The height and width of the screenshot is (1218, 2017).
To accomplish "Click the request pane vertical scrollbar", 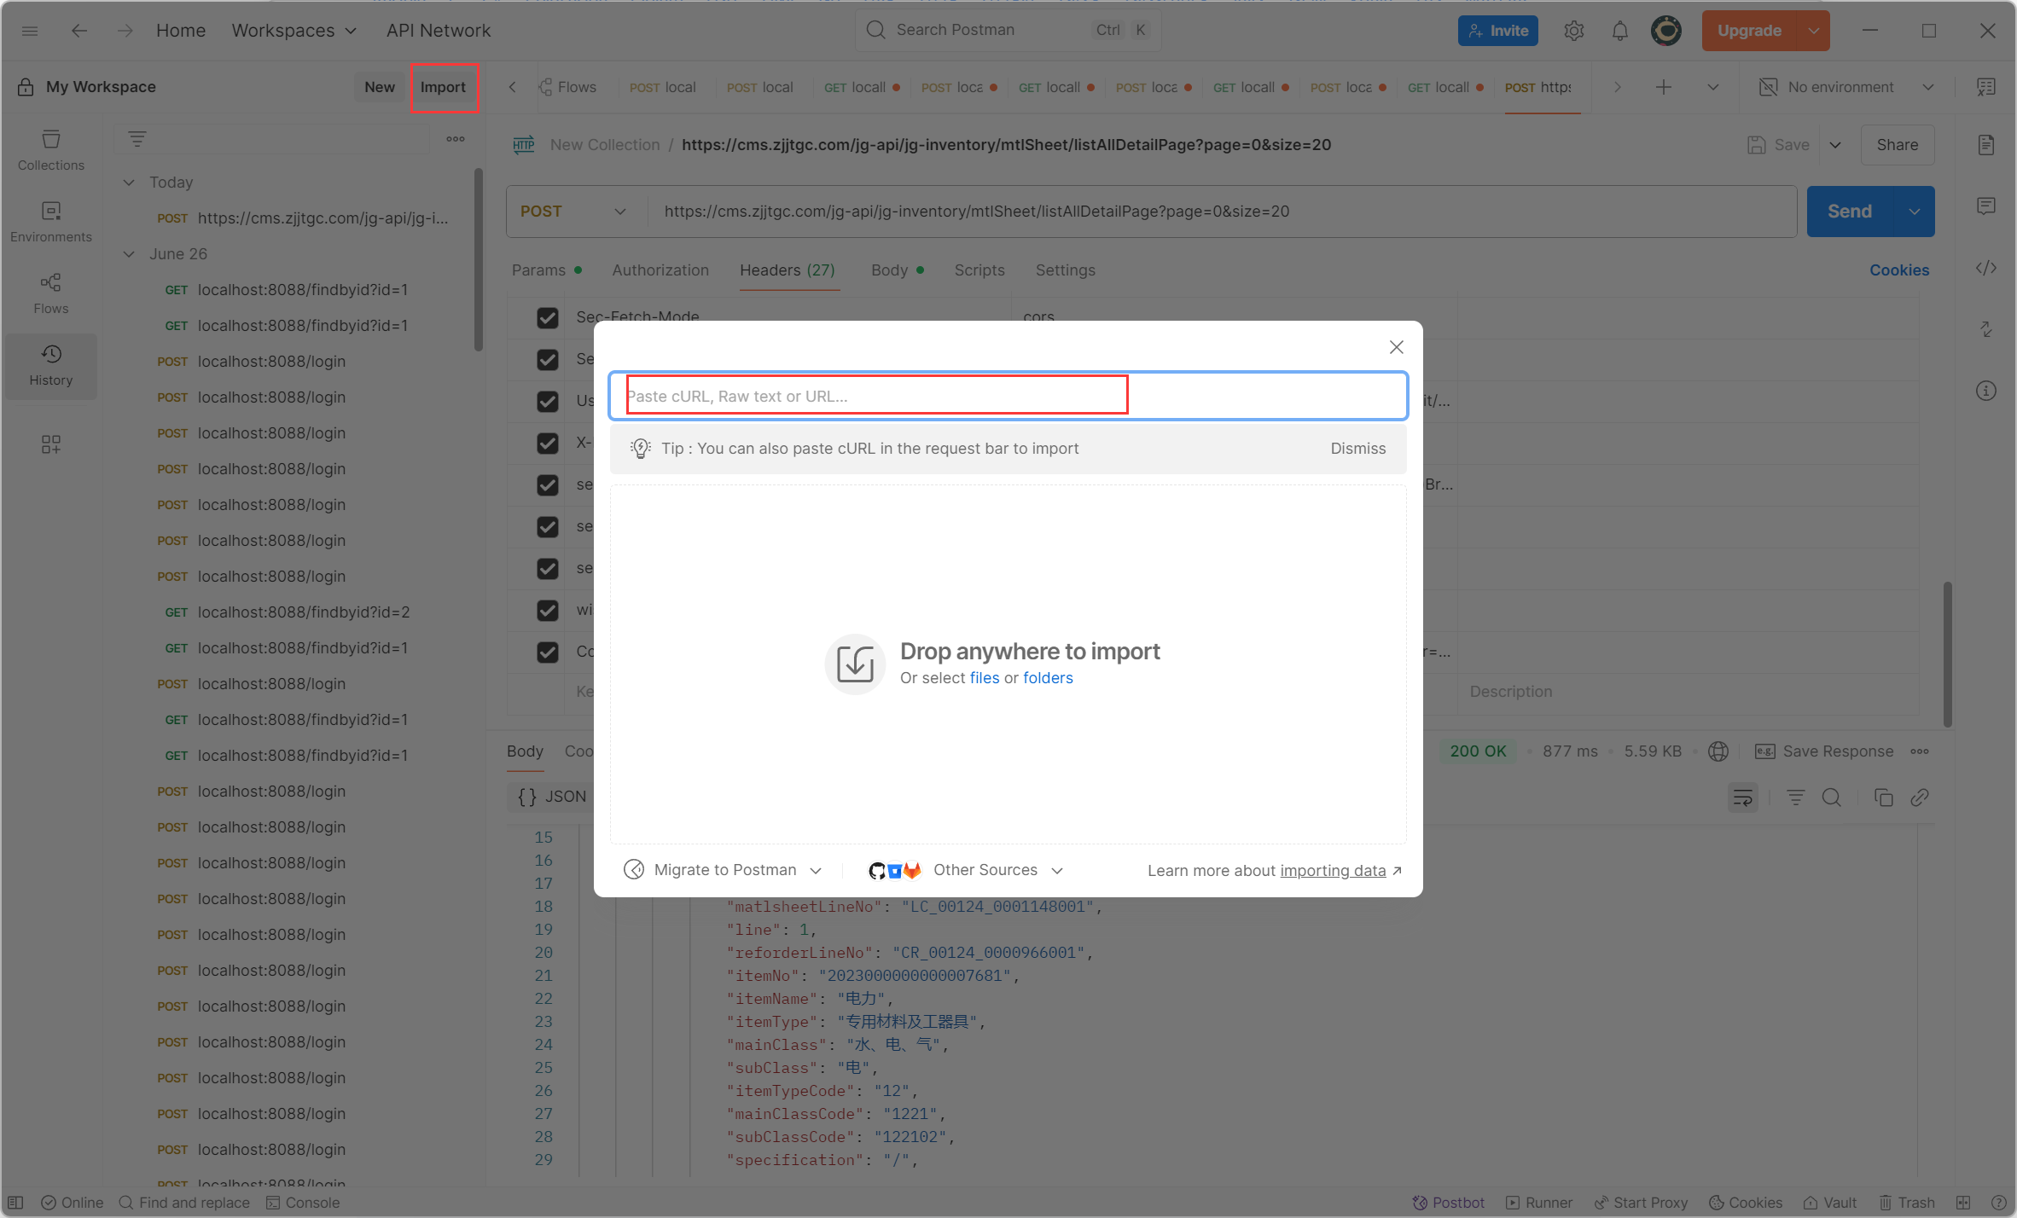I will [1948, 655].
